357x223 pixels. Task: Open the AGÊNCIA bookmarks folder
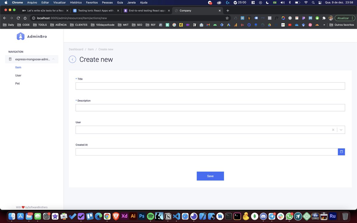point(58,25)
